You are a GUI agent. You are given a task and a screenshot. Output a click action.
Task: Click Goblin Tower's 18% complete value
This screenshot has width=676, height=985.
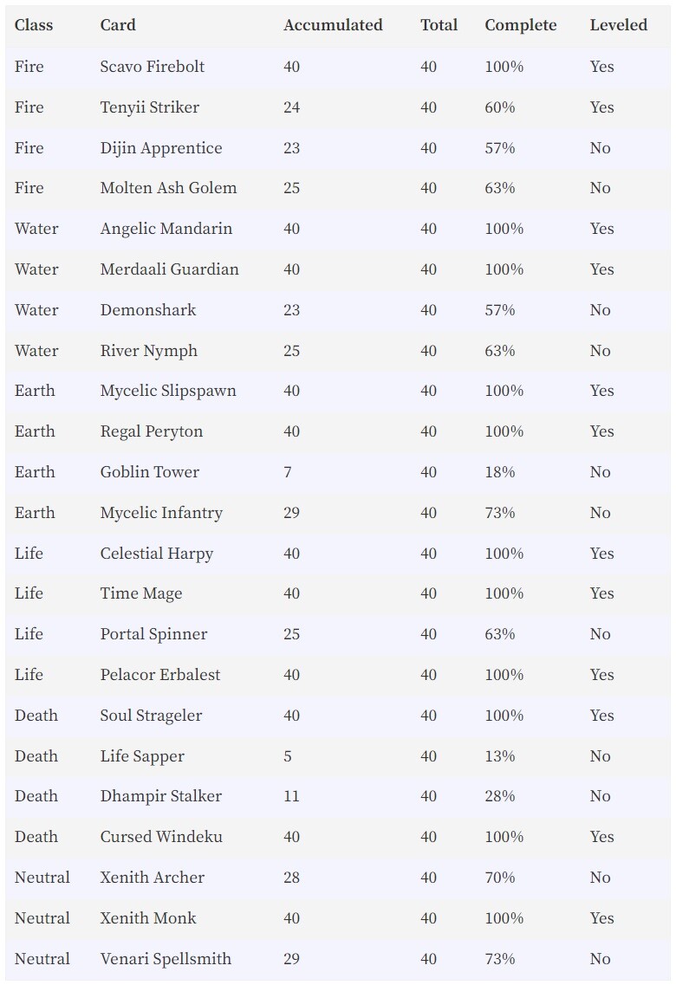pyautogui.click(x=500, y=472)
